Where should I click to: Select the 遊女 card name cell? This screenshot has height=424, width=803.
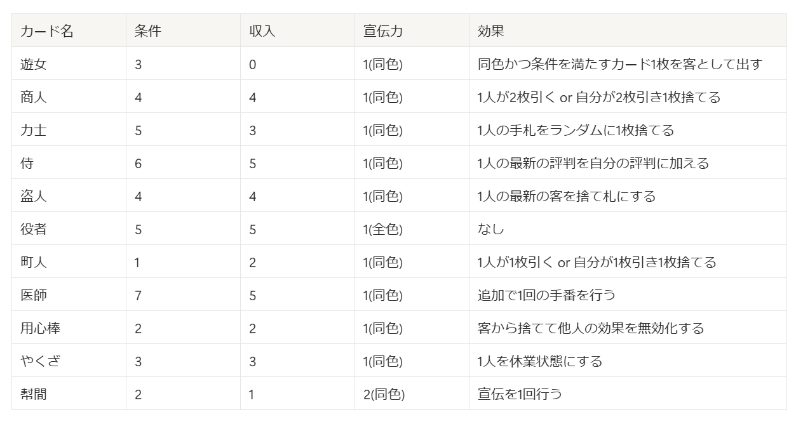[34, 64]
